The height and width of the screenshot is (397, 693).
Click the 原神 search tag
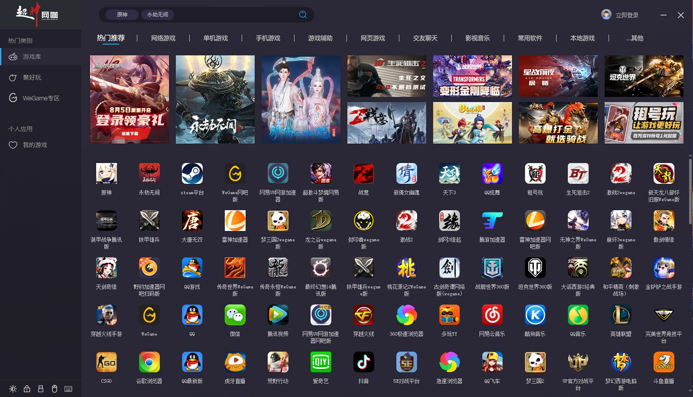(122, 15)
